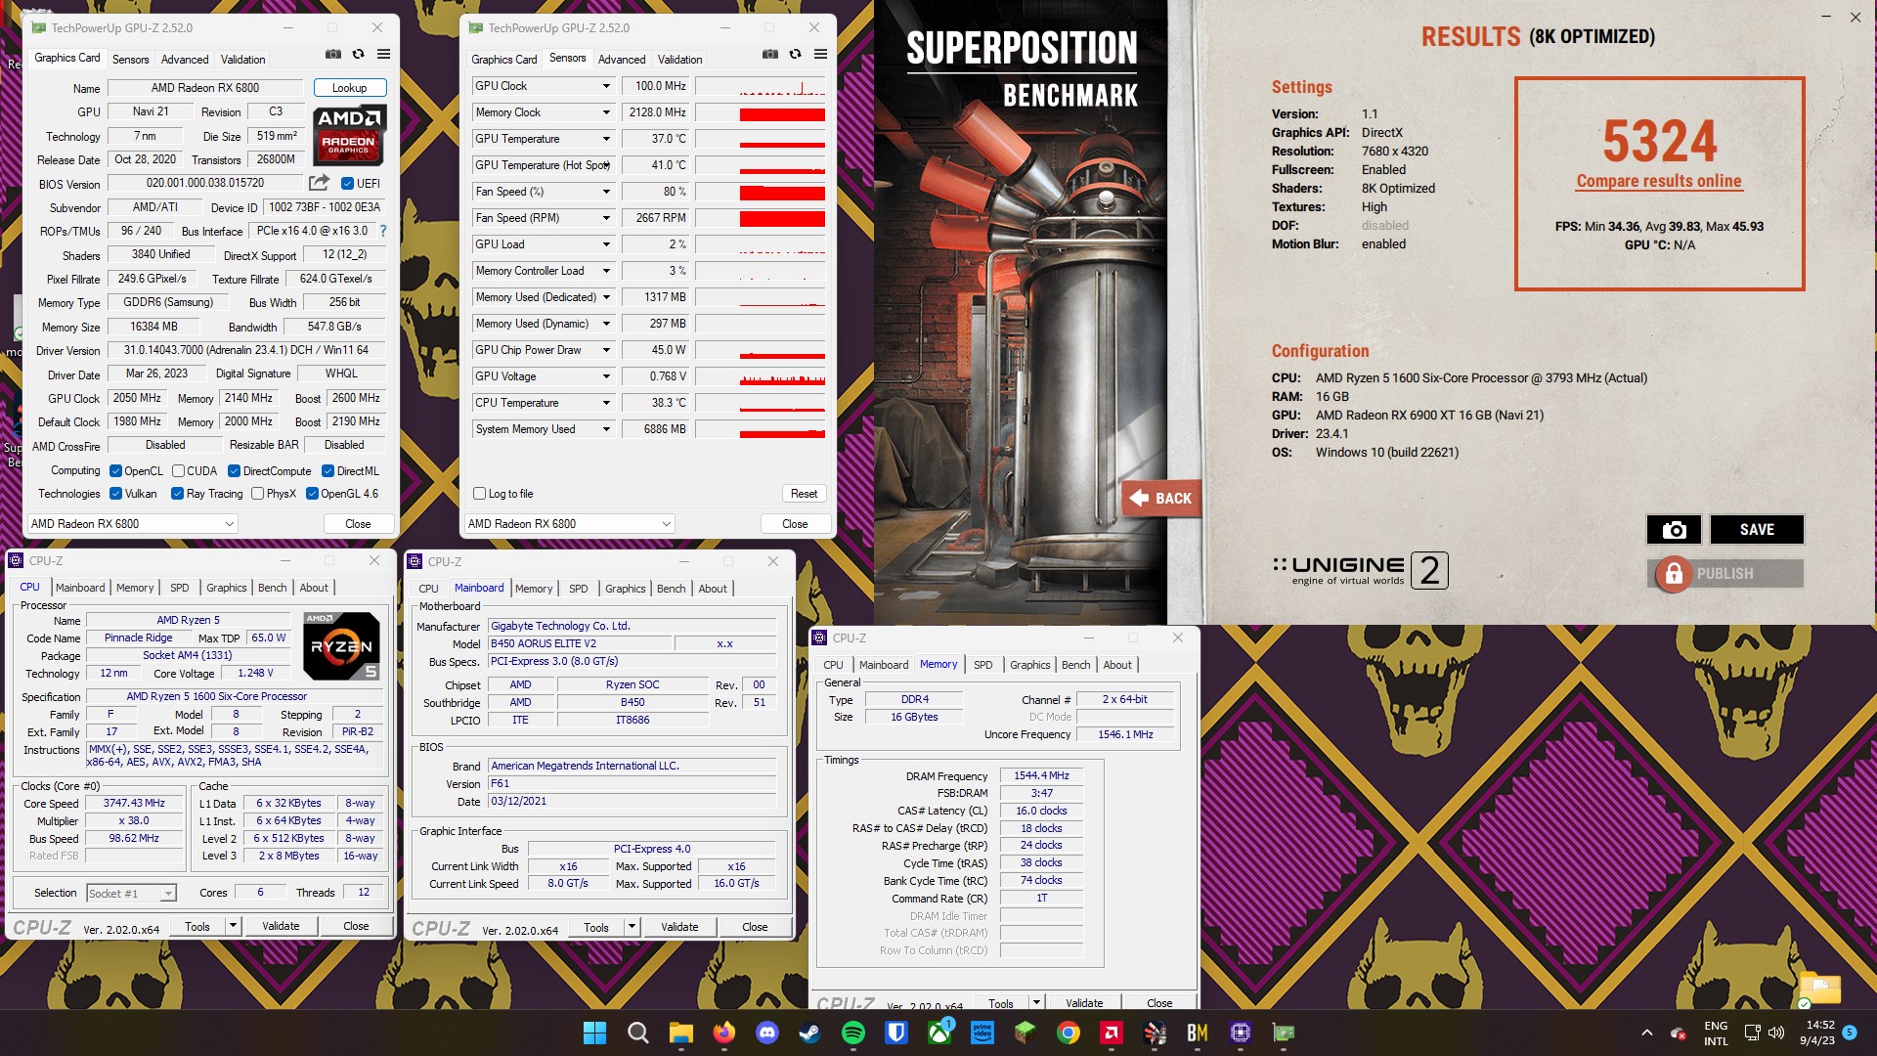1877x1056 pixels.
Task: Open File Explorer from taskbar
Action: pyautogui.click(x=680, y=1033)
